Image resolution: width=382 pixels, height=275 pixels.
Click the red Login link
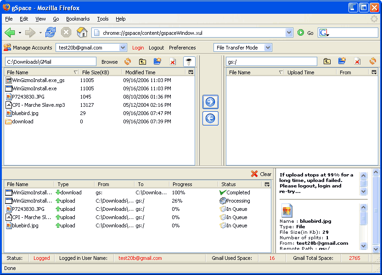coord(138,48)
